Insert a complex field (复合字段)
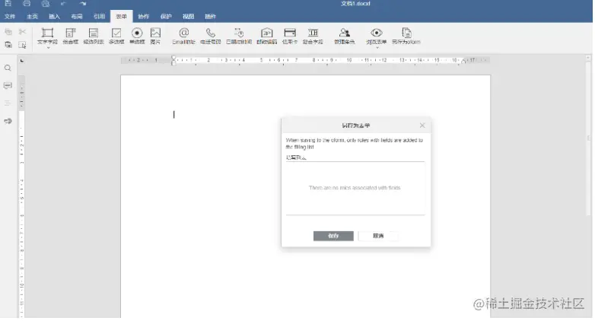595x321 pixels. [313, 37]
